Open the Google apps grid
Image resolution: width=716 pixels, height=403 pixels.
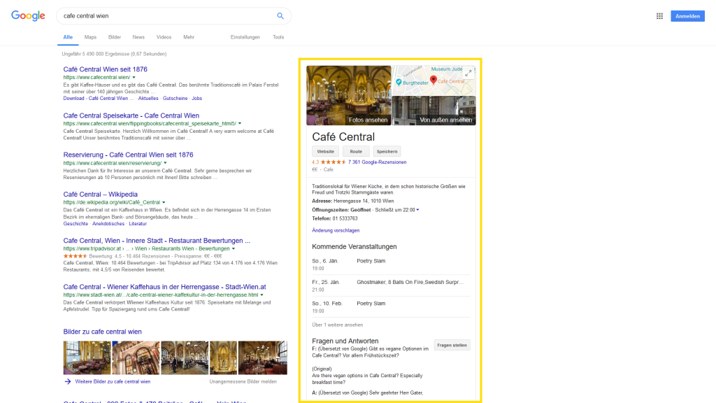(x=659, y=16)
